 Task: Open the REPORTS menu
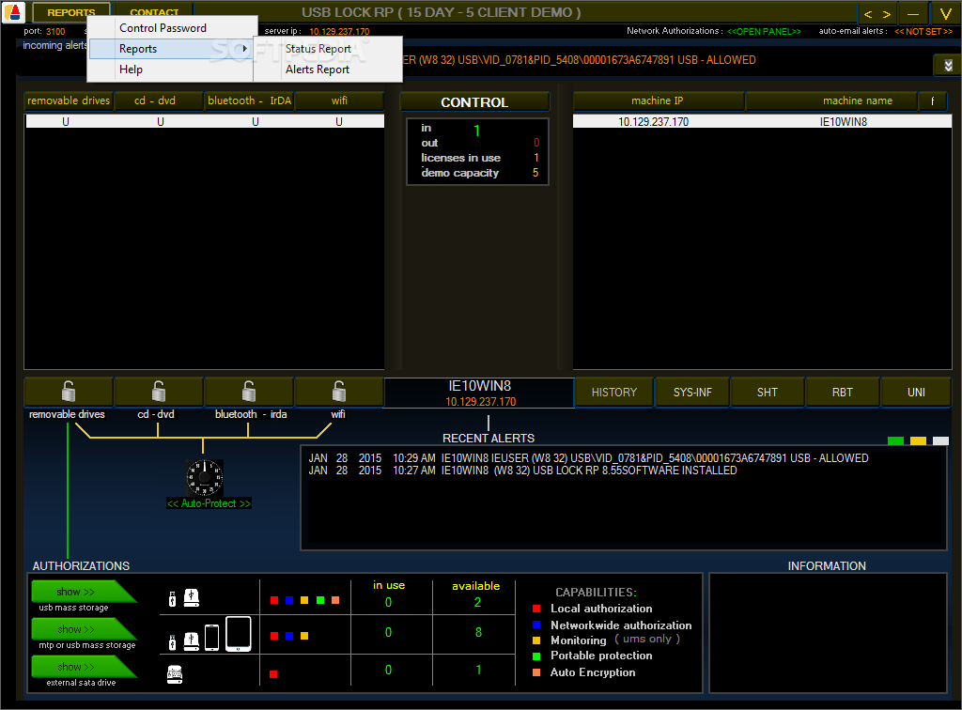point(71,12)
